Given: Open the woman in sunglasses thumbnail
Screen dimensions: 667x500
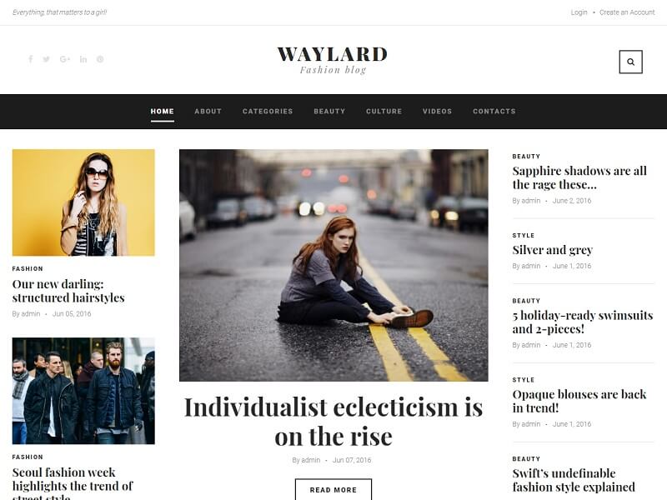Looking at the screenshot, I should tap(83, 202).
